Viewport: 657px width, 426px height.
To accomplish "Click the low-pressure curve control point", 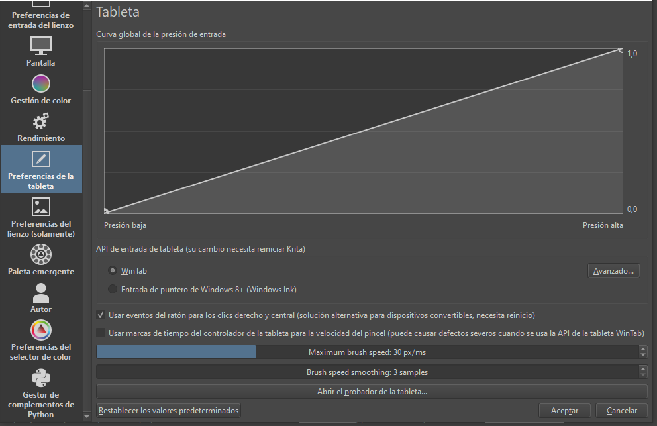I will pos(105,212).
